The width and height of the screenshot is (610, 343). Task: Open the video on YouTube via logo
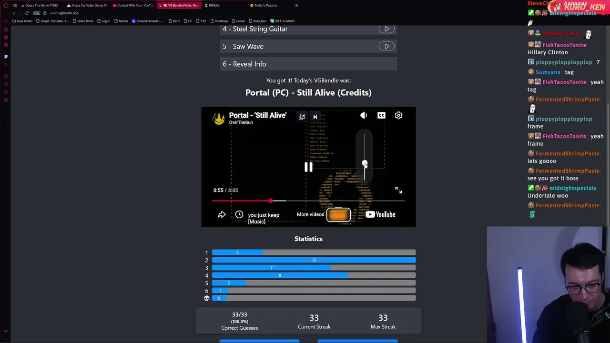(380, 214)
